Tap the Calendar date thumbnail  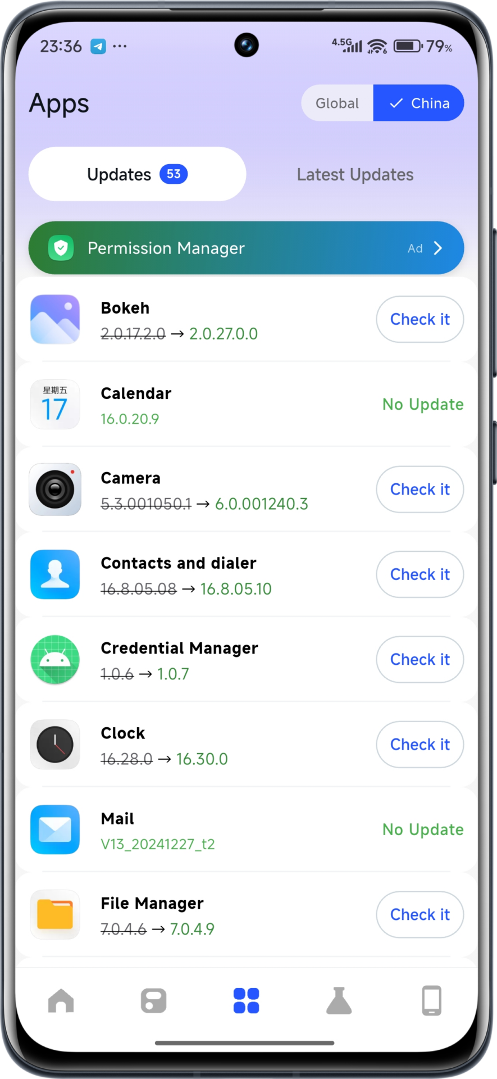pos(55,405)
